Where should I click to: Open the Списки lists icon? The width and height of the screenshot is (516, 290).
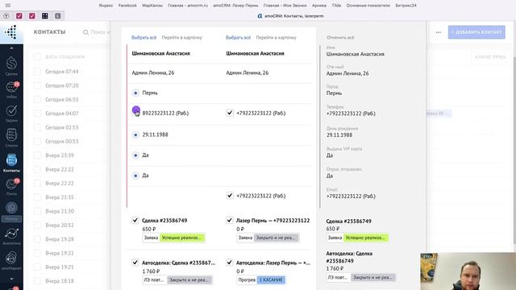11,138
